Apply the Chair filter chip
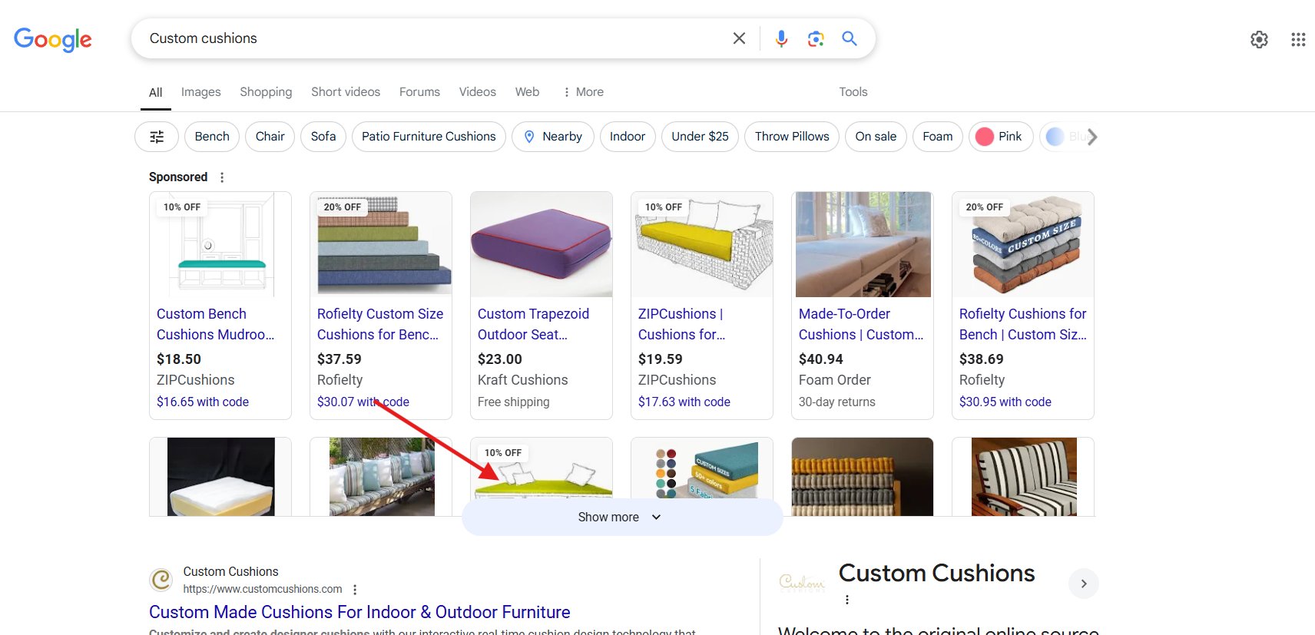The height and width of the screenshot is (635, 1315). tap(270, 137)
